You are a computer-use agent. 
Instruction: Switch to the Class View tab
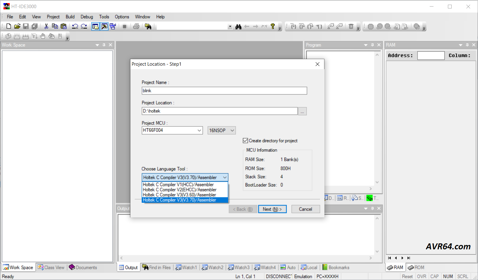51,267
